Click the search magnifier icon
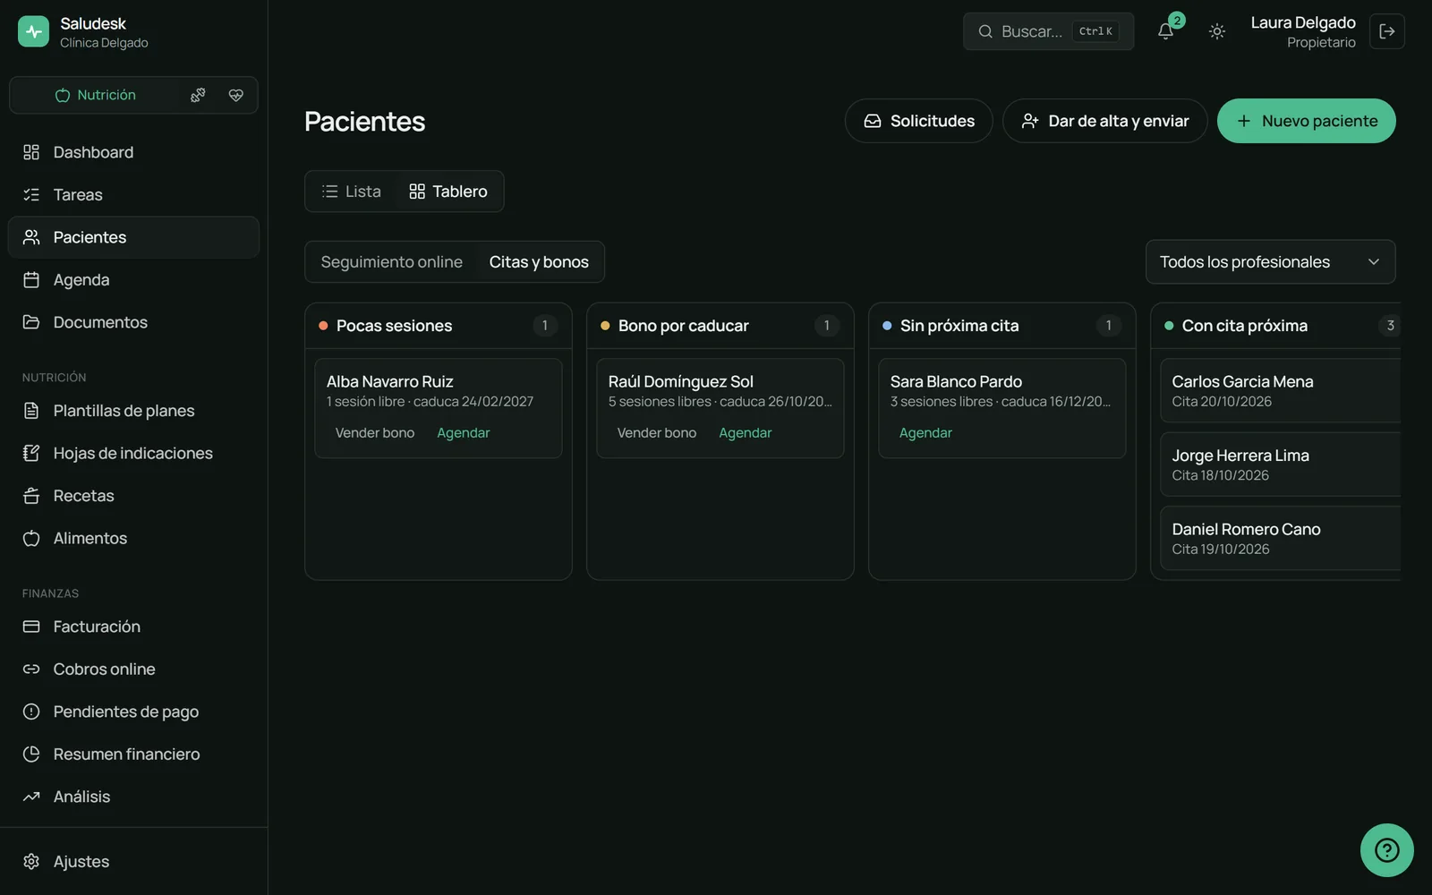 985,31
